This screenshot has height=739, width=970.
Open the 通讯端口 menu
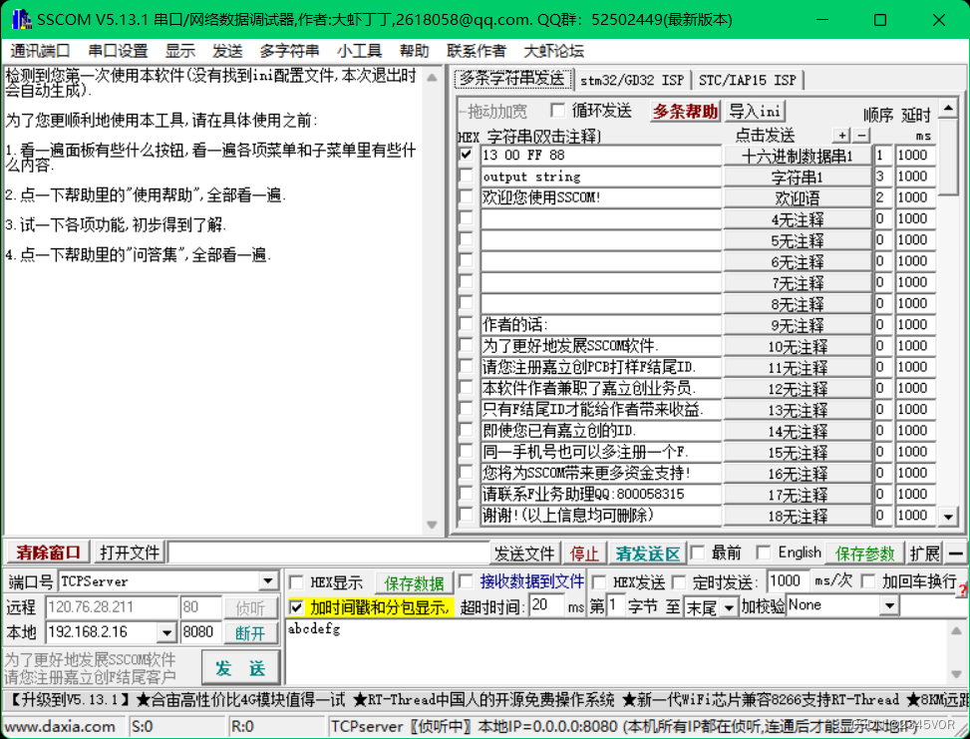(x=40, y=51)
